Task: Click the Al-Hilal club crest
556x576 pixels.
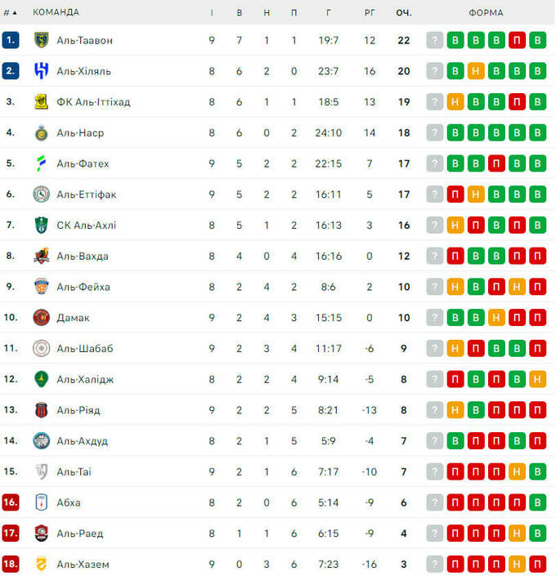Action: click(x=42, y=71)
